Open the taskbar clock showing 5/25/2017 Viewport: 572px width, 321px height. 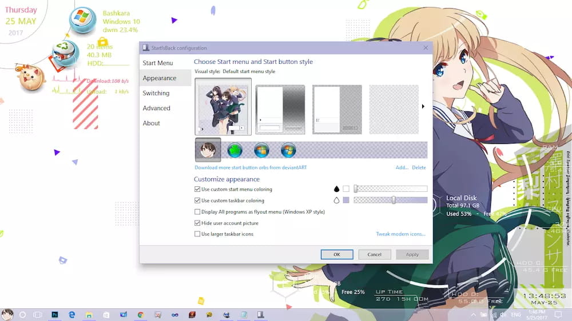click(537, 315)
